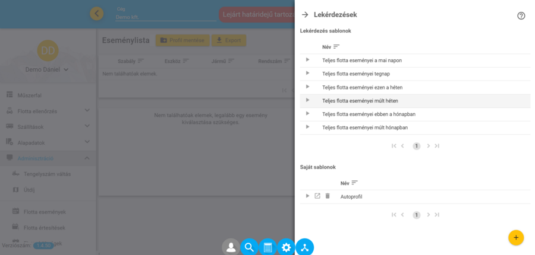Click the yellow back arrow button
This screenshot has width=535, height=255.
(97, 14)
